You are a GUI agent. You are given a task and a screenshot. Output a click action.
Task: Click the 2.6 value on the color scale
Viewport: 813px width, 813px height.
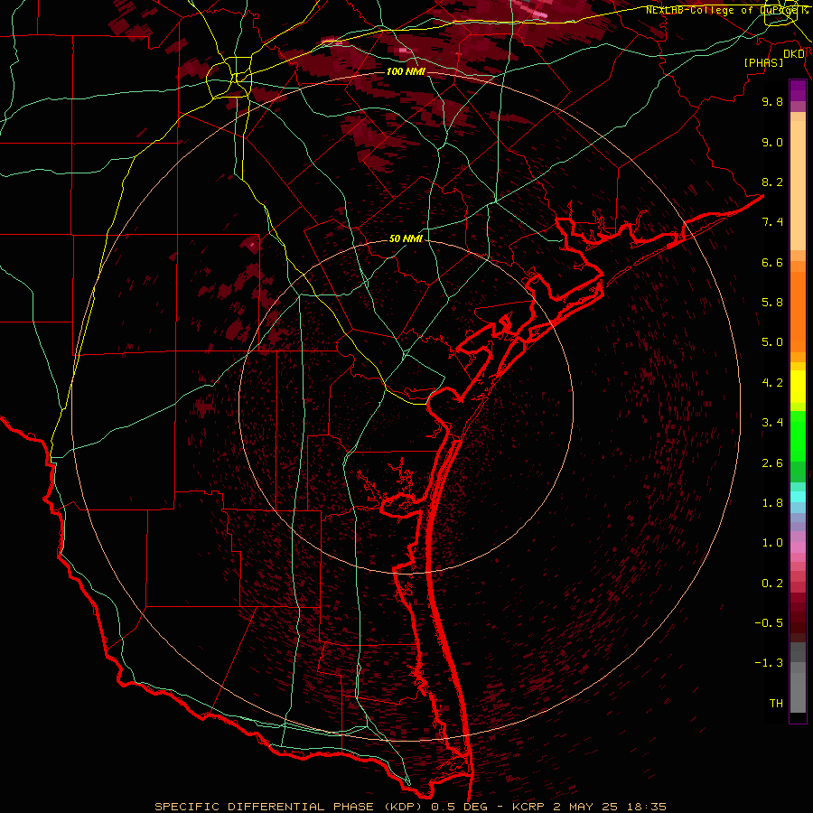tap(772, 463)
